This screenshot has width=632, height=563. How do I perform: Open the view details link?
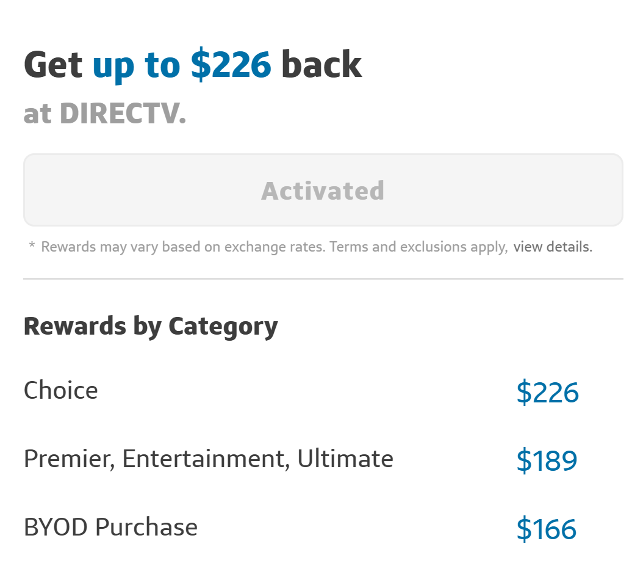click(552, 247)
